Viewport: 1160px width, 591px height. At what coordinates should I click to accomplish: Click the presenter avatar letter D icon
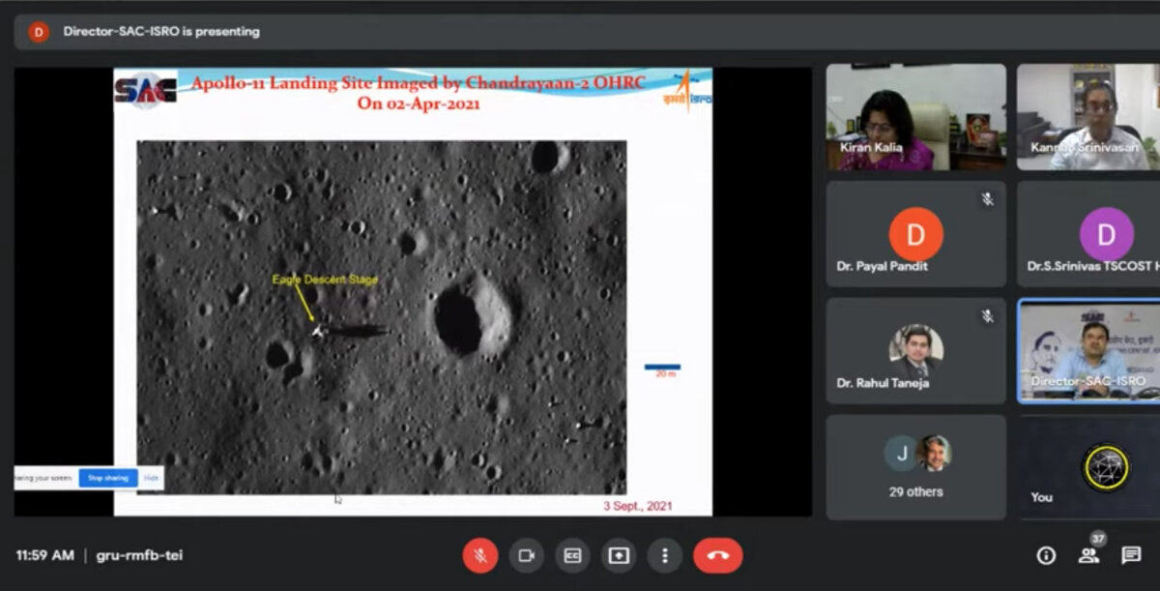[39, 32]
